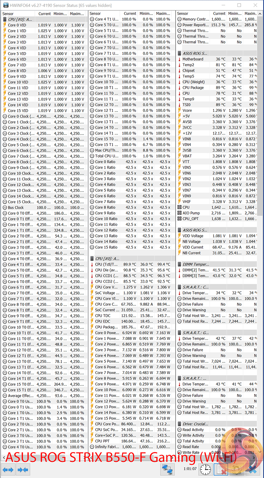The image size is (264, 478).
Task: Select the Core 15 VID row
Action: [44, 111]
